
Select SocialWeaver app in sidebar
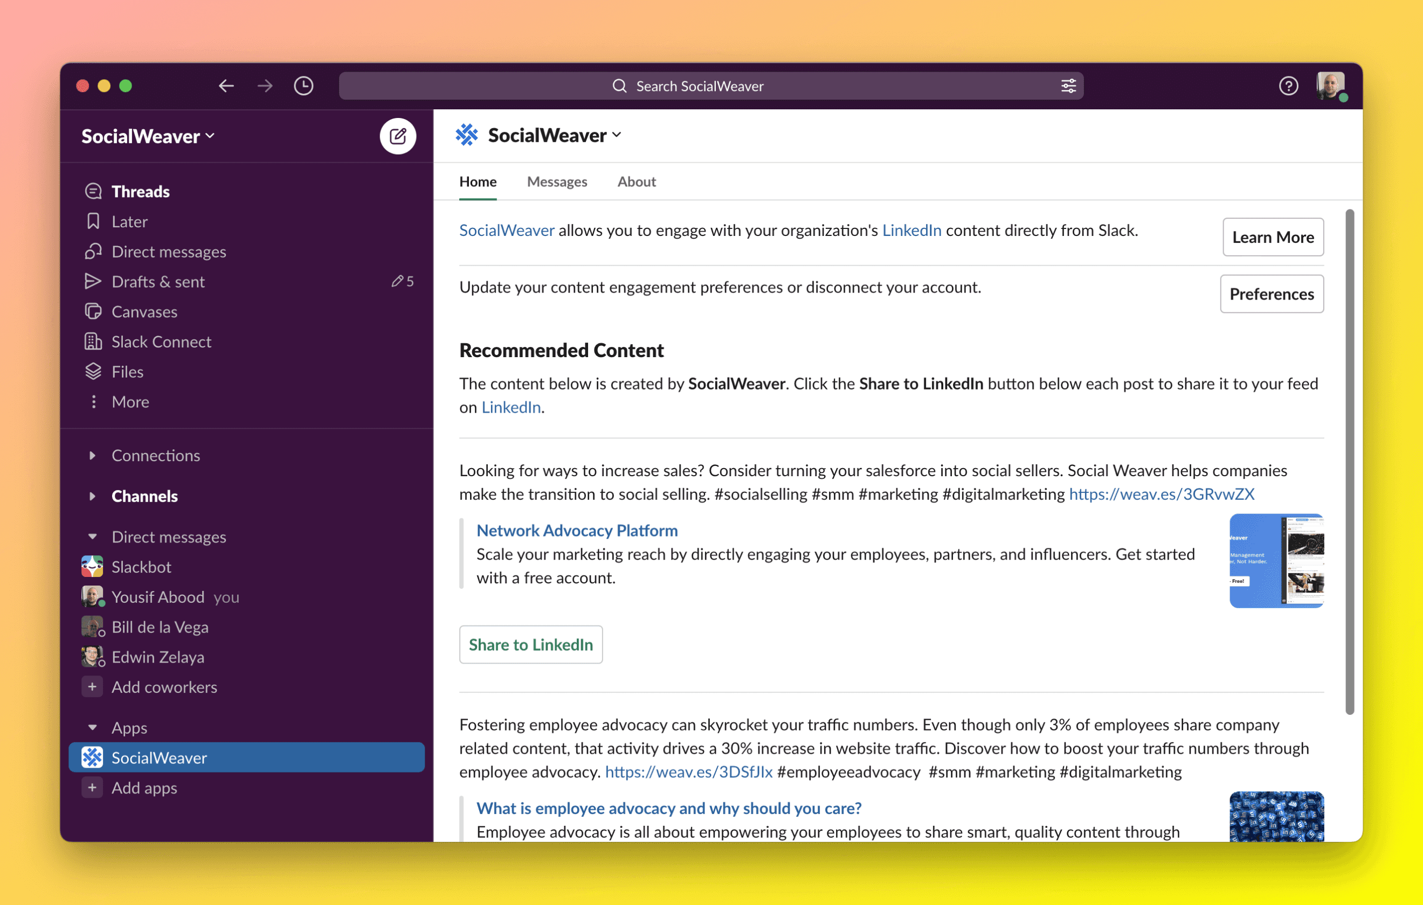246,758
